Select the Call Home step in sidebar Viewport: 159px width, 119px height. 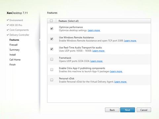click(15, 60)
